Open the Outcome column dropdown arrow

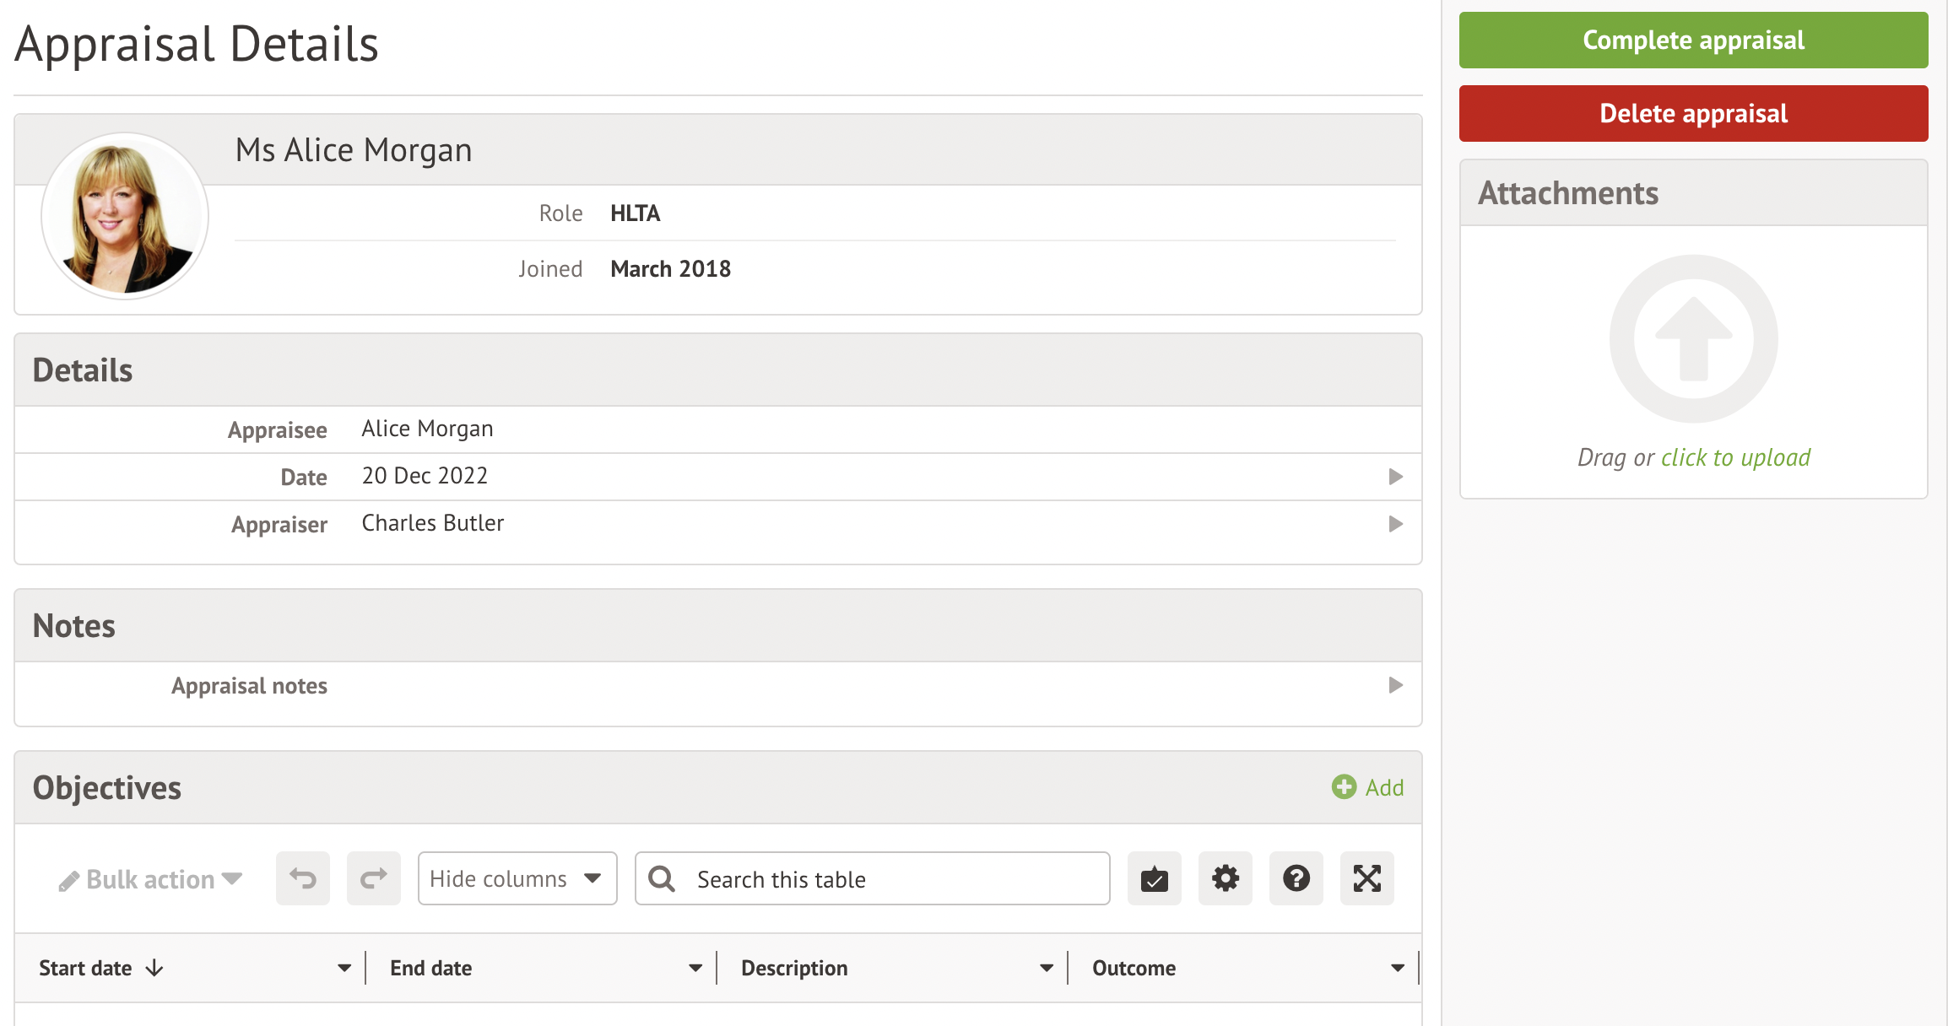click(x=1397, y=968)
